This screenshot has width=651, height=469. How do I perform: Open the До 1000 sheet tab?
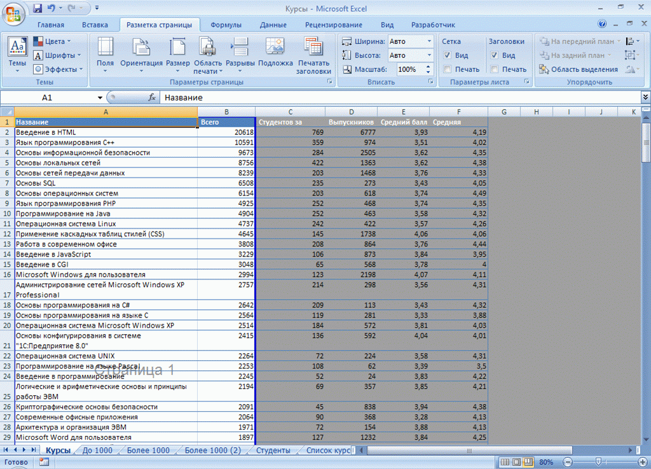pos(97,451)
